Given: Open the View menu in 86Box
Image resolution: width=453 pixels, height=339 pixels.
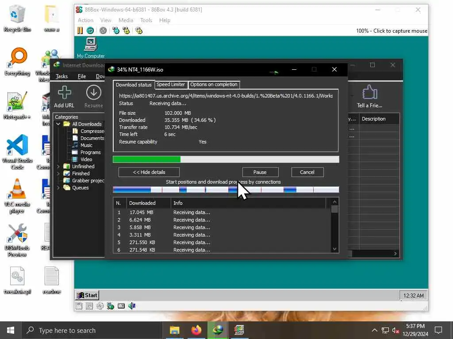Looking at the screenshot, I should pos(106,20).
